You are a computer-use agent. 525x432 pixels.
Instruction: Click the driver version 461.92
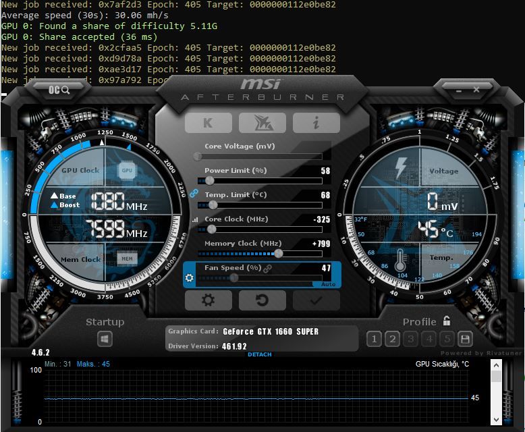234,346
